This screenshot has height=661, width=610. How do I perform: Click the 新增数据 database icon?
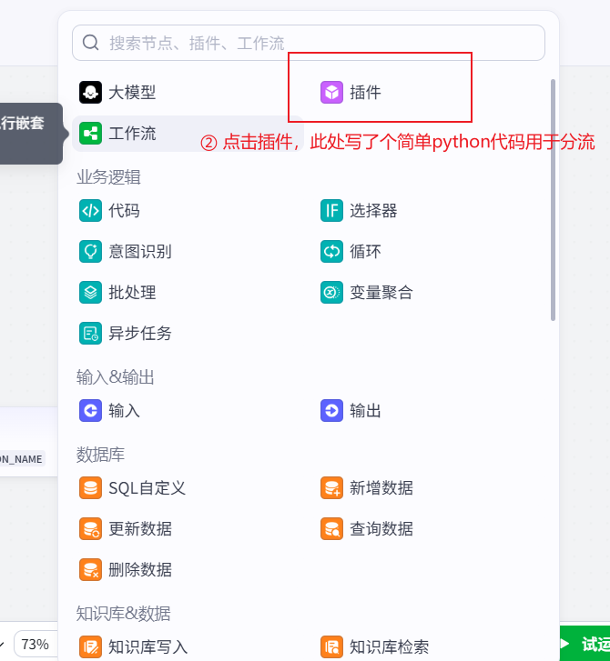[x=331, y=487]
